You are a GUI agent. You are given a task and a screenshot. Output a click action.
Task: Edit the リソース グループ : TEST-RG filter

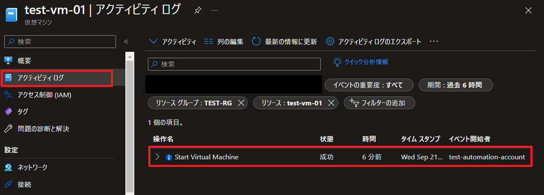(x=194, y=103)
